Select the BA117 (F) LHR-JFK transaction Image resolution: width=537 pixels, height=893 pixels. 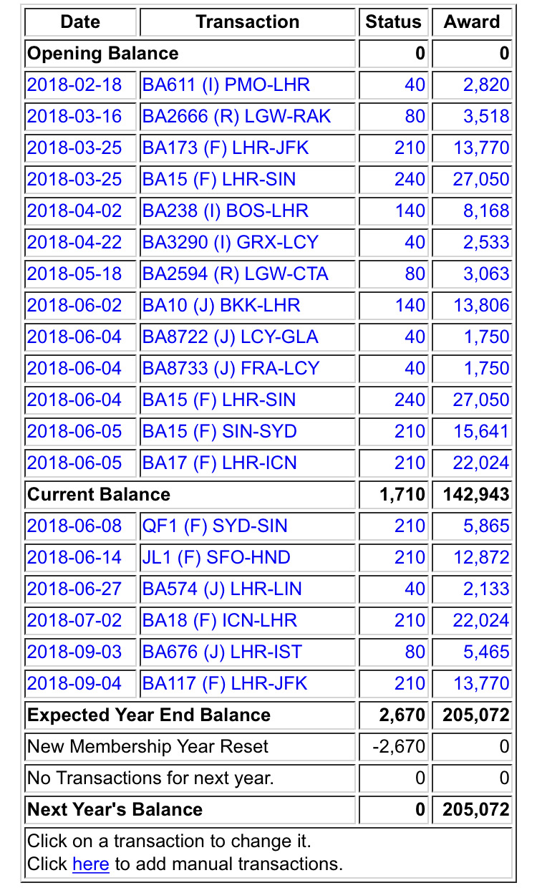pyautogui.click(x=225, y=684)
